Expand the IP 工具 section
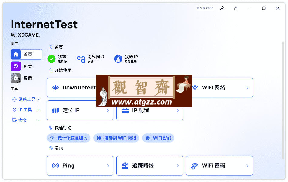 tap(26, 110)
